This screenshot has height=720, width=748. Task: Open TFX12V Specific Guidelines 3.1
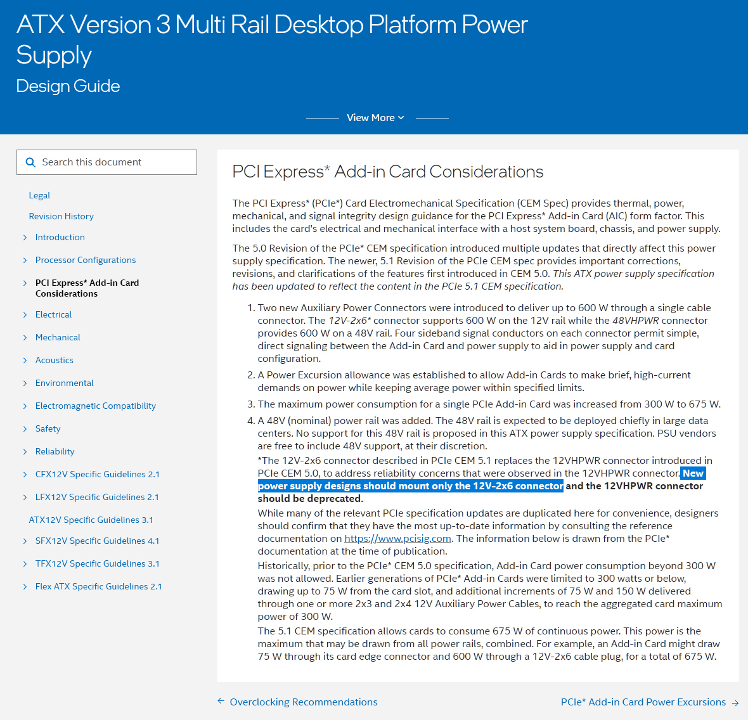tap(98, 564)
